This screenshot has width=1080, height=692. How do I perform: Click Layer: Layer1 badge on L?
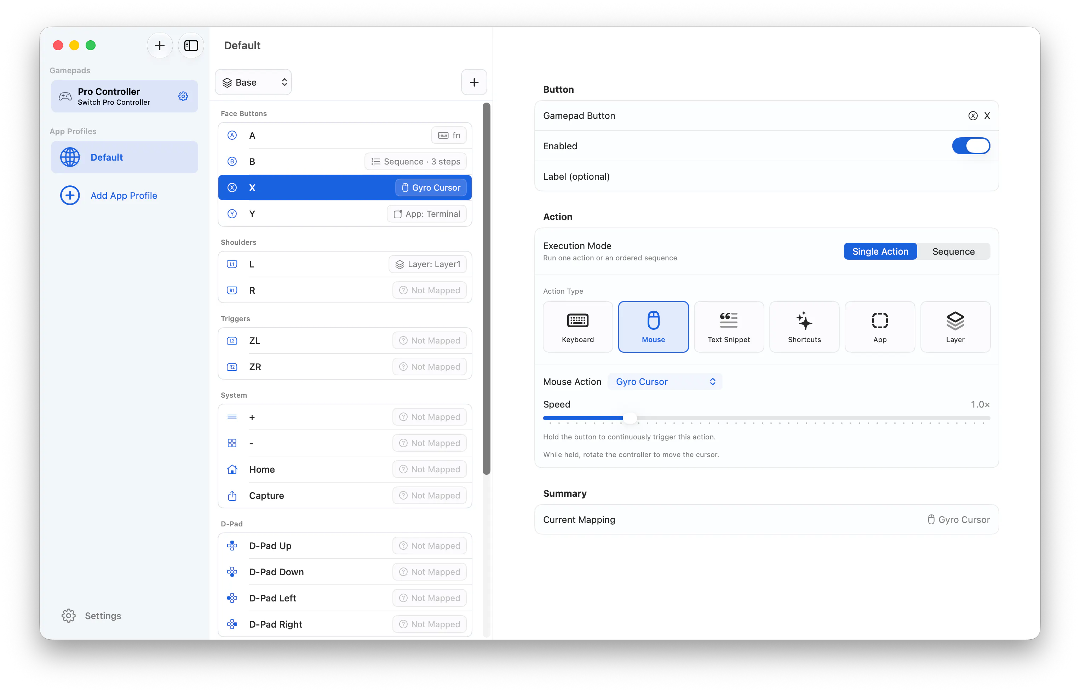(427, 264)
